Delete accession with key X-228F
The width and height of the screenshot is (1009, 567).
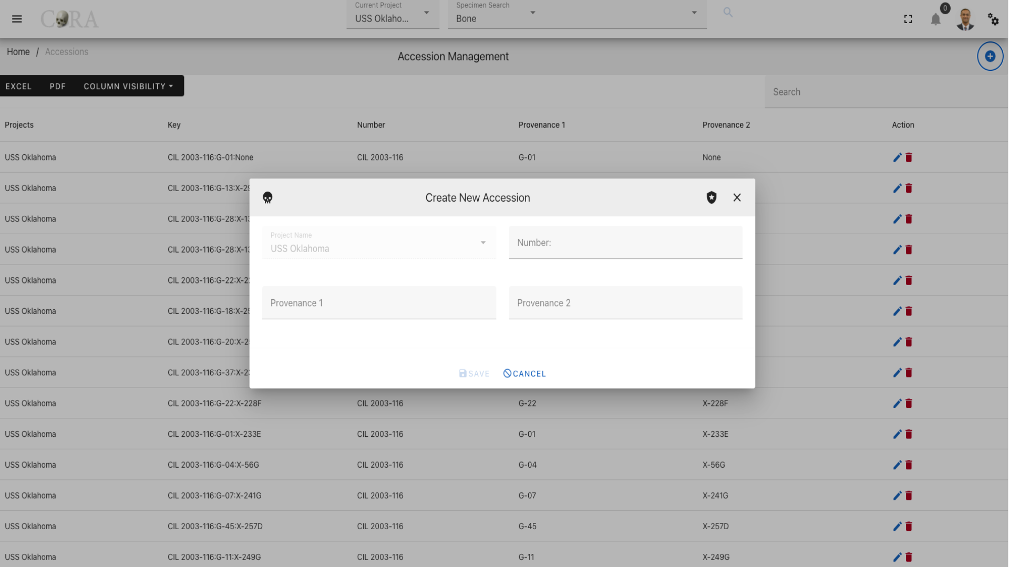(909, 403)
